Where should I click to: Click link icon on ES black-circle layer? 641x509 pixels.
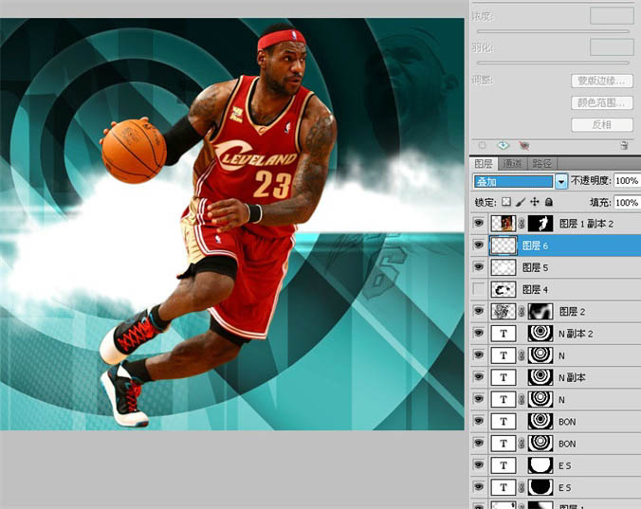(522, 487)
